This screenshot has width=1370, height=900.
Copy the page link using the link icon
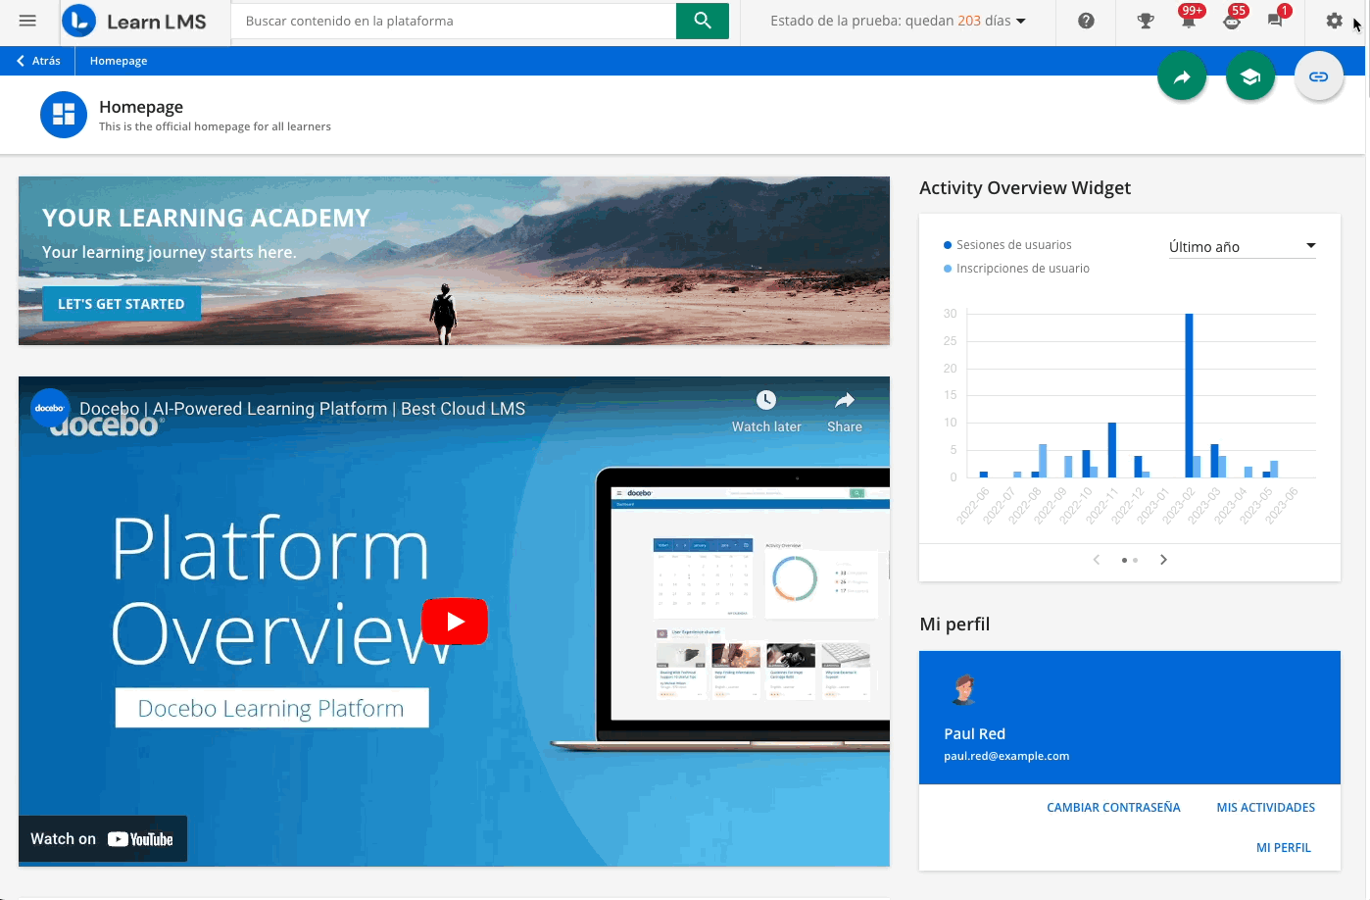point(1319,75)
